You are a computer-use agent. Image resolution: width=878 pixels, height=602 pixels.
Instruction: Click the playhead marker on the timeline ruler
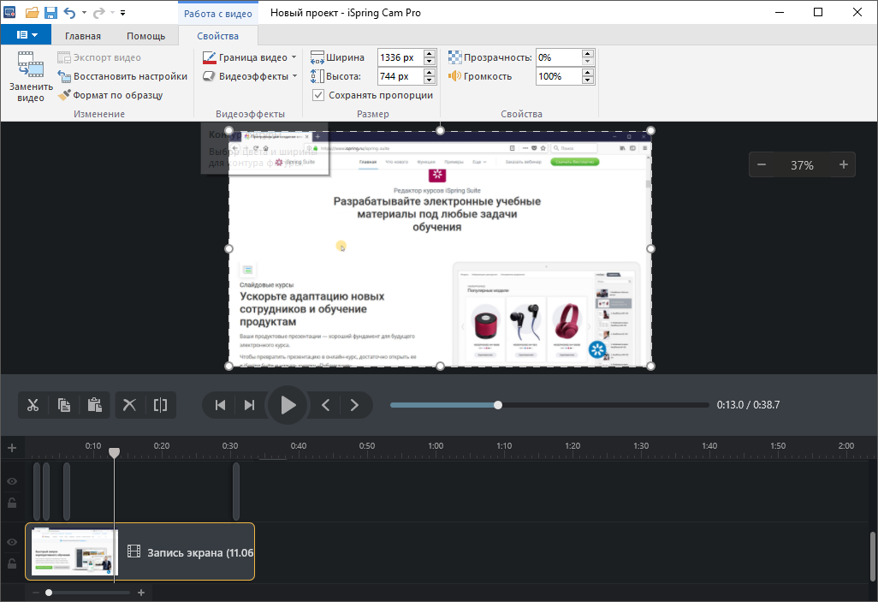(114, 452)
